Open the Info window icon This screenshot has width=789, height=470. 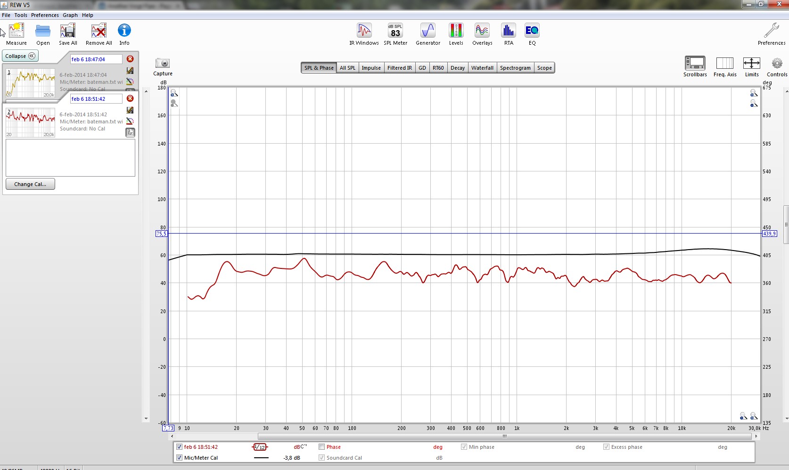124,31
